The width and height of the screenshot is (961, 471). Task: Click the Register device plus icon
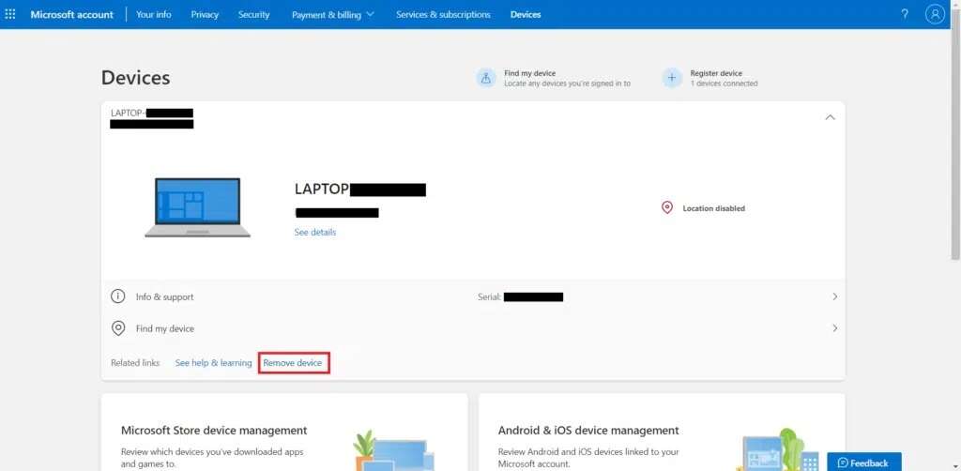pos(672,78)
